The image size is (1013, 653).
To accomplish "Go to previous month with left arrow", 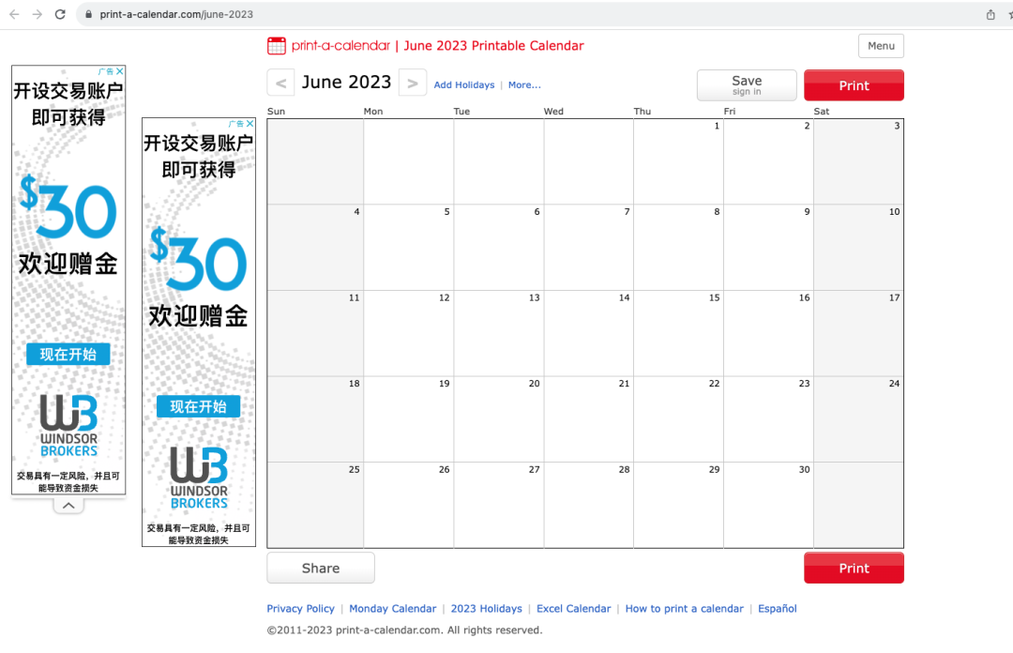I will [x=280, y=84].
